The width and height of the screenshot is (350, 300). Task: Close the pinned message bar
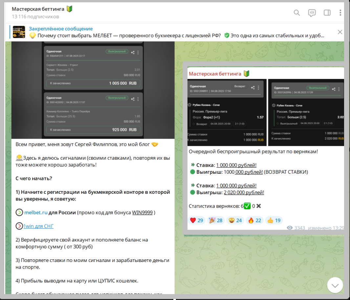pos(340,32)
